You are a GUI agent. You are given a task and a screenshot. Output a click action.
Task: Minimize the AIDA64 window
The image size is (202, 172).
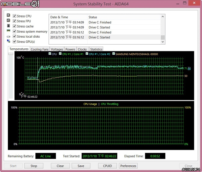[178, 3]
